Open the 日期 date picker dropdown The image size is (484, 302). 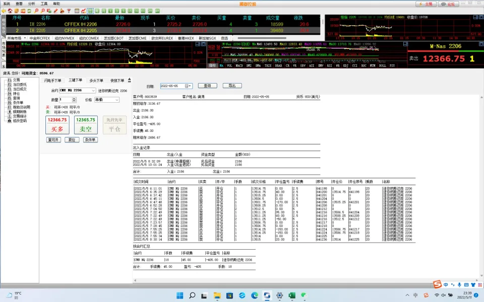pyautogui.click(x=189, y=86)
